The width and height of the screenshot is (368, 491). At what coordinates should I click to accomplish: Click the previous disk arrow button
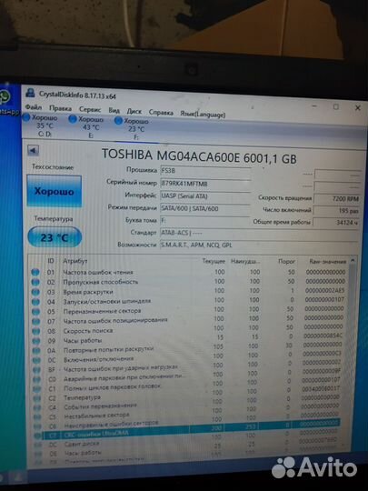pos(33,150)
